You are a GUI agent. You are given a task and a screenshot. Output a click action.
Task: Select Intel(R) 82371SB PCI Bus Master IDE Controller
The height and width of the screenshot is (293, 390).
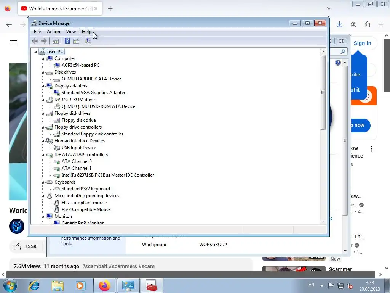108,175
